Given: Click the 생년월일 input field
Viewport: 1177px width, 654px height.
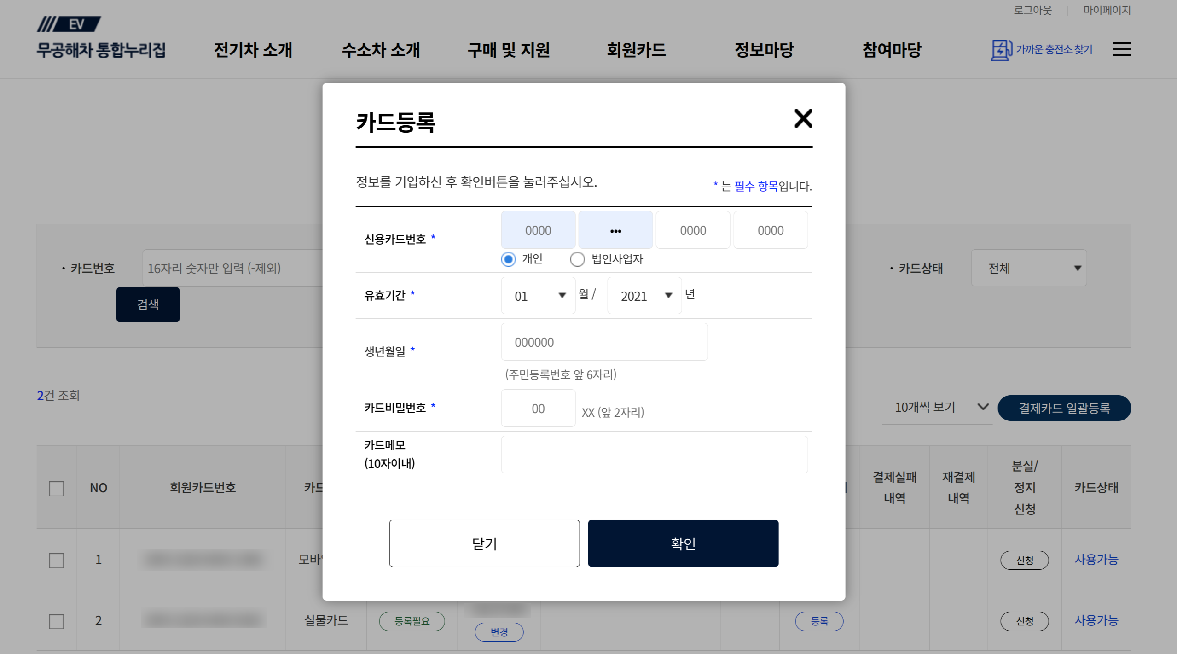Looking at the screenshot, I should (x=604, y=342).
